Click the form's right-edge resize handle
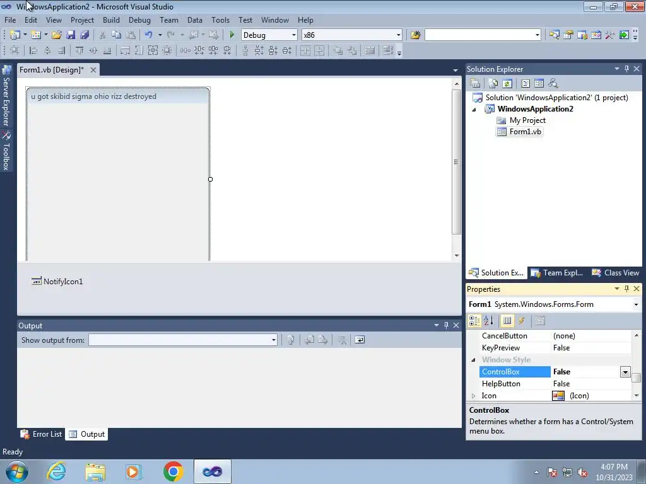 pyautogui.click(x=211, y=179)
